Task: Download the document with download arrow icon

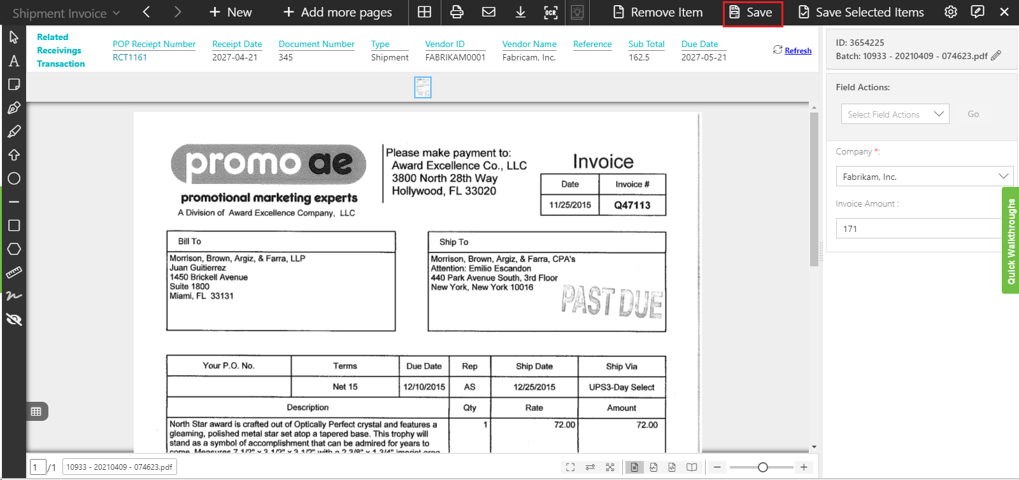Action: (x=520, y=12)
